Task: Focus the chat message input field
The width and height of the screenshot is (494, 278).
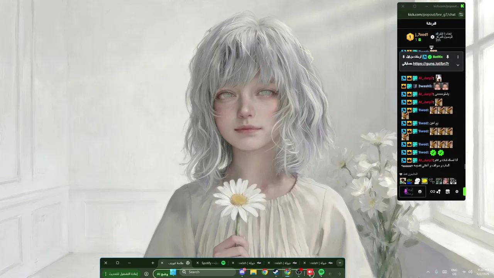Action: tap(413, 192)
